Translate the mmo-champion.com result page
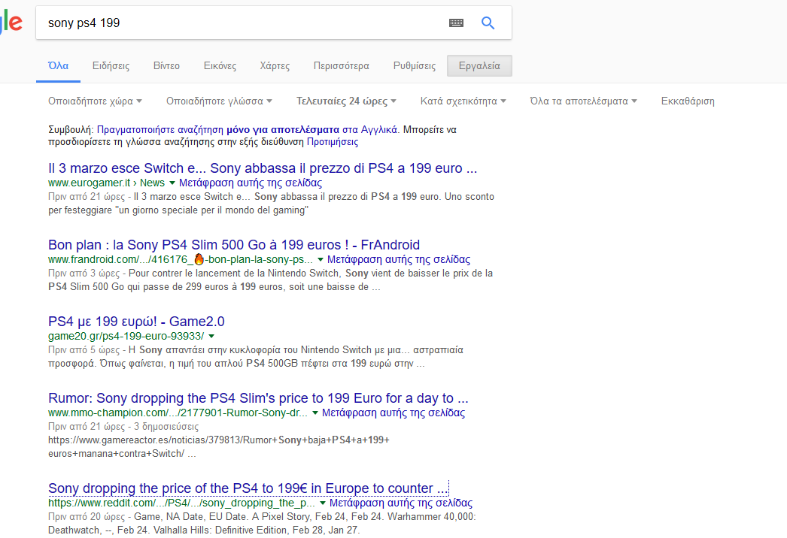 click(x=393, y=413)
